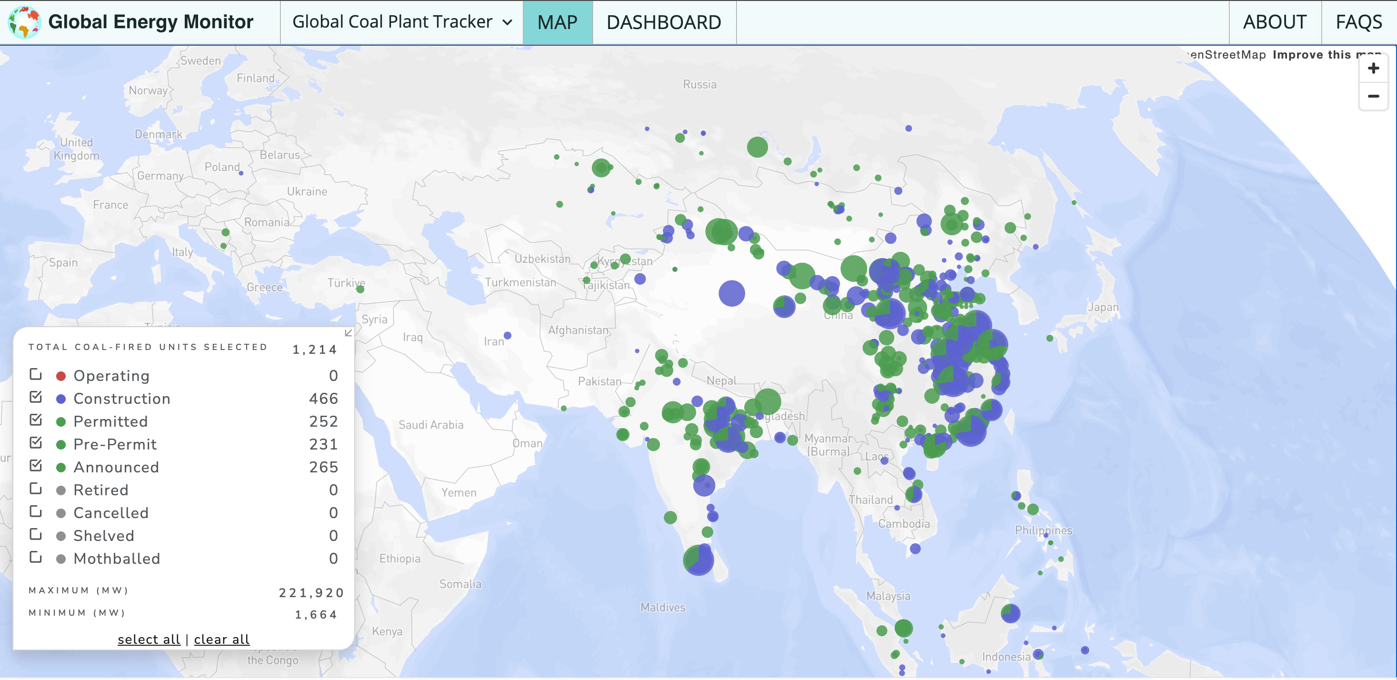1397x680 pixels.
Task: Click the clear all link
Action: 221,640
